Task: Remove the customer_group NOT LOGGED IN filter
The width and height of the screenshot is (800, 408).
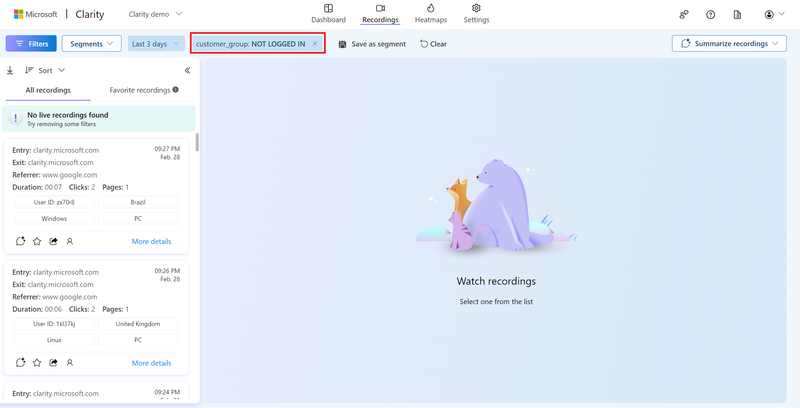Action: [315, 43]
